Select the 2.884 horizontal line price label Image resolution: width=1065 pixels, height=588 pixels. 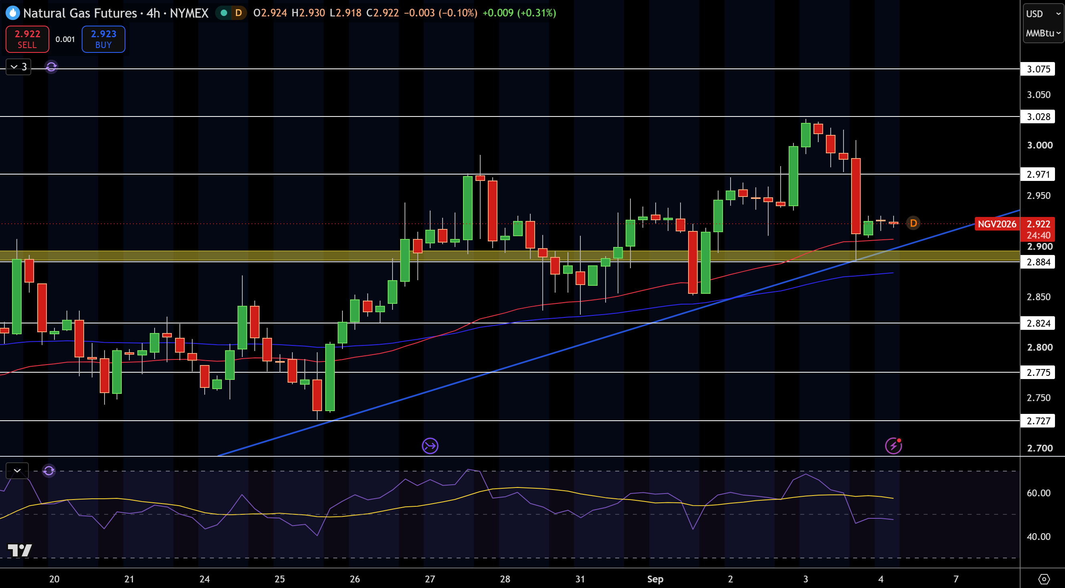[1038, 262]
